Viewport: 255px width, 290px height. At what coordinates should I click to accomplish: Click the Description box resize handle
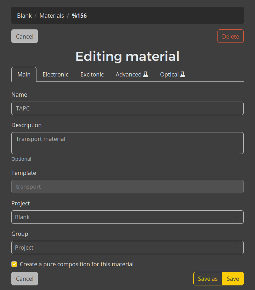point(242,152)
